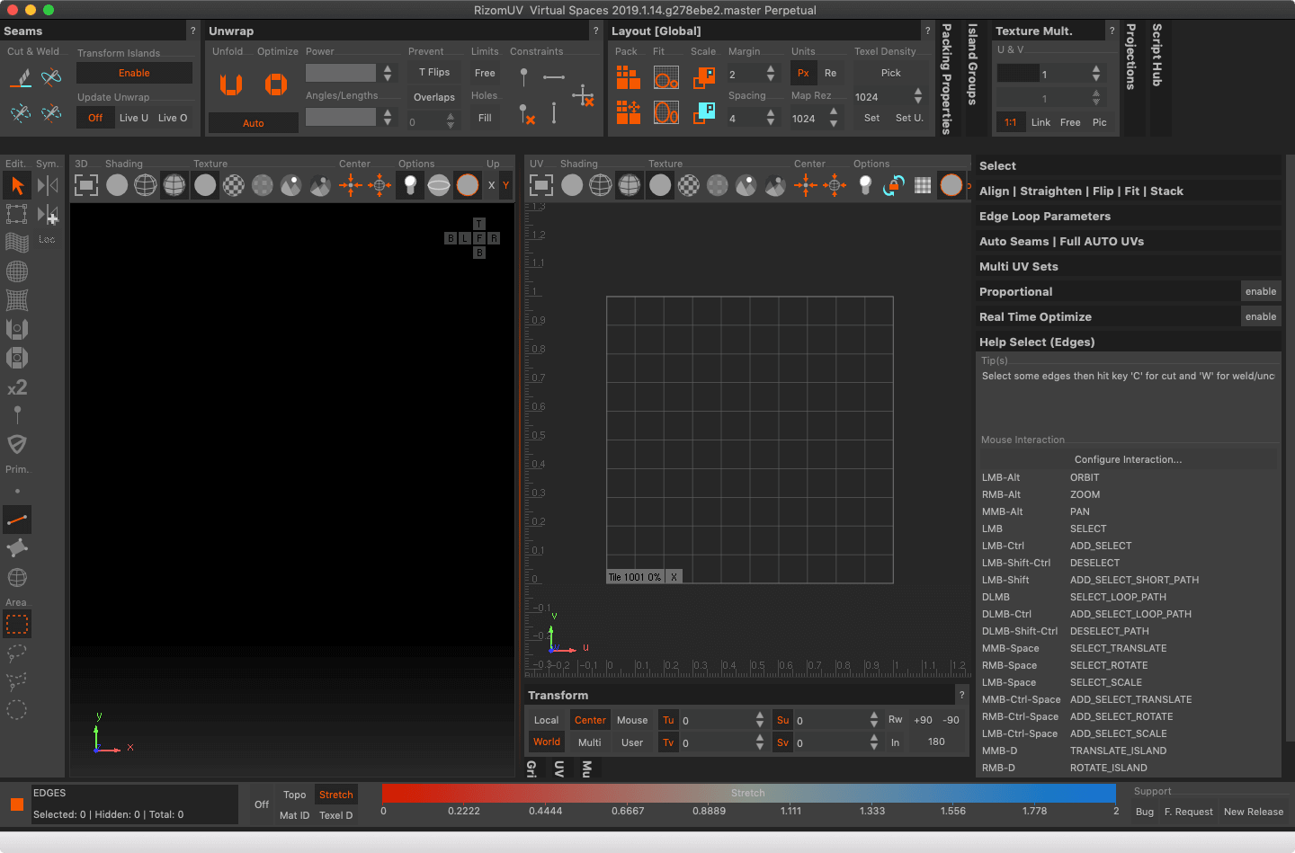Open the Script Hub vertical tab
1295x853 pixels.
click(1157, 56)
